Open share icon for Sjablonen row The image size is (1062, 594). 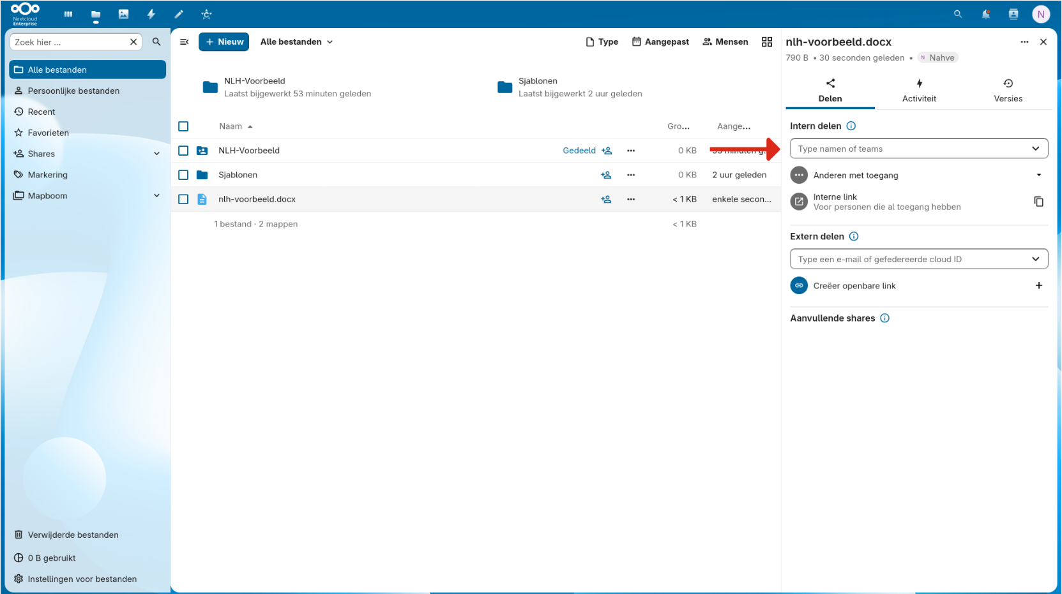606,175
